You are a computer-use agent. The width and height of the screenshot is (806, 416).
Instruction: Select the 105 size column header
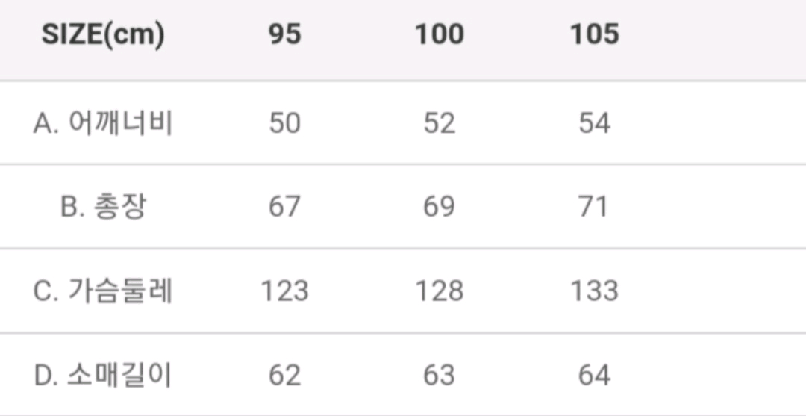pos(594,34)
